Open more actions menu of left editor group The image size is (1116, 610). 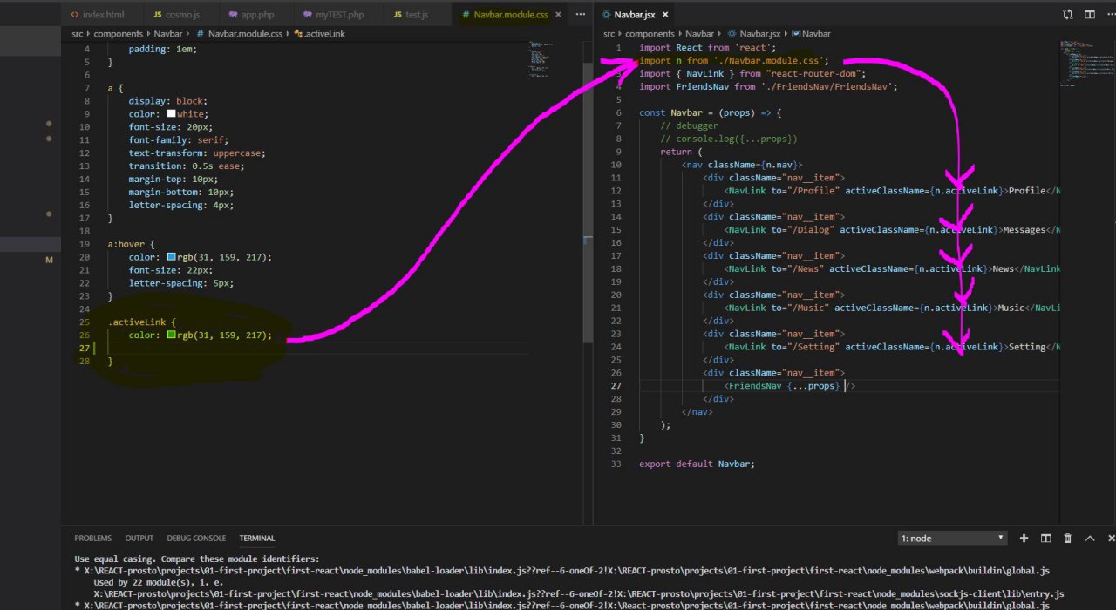pos(581,15)
